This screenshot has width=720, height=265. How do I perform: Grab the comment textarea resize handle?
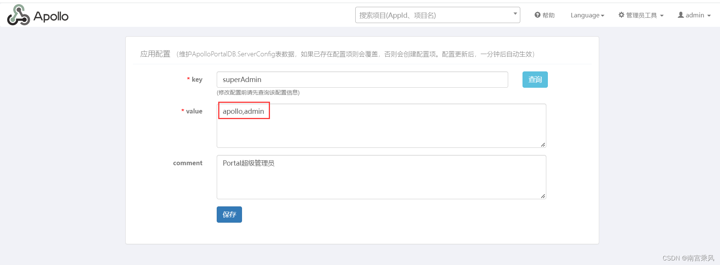[x=543, y=196]
